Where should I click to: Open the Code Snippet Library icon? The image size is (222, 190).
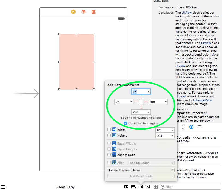click(183, 127)
